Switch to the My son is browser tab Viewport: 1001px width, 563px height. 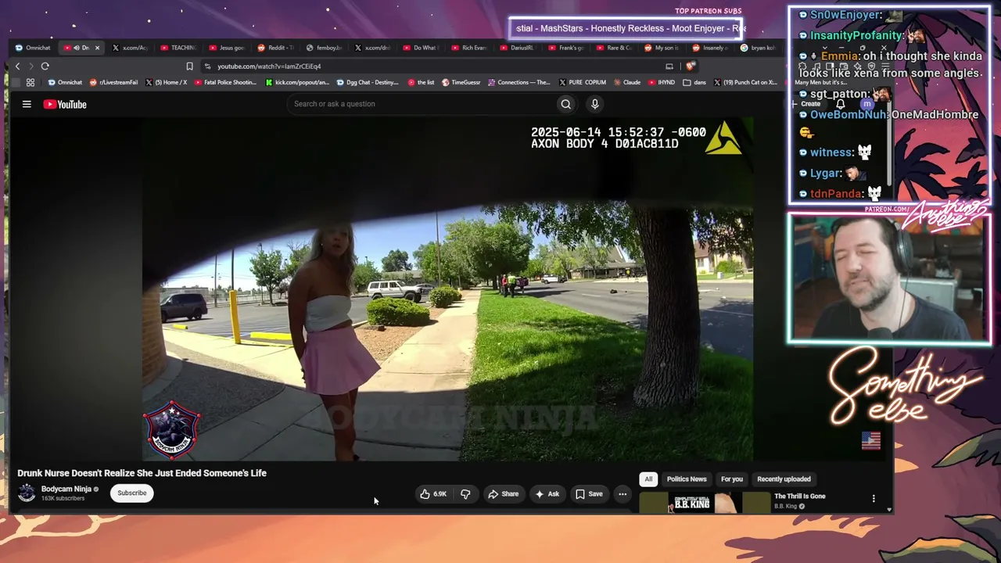[663, 48]
